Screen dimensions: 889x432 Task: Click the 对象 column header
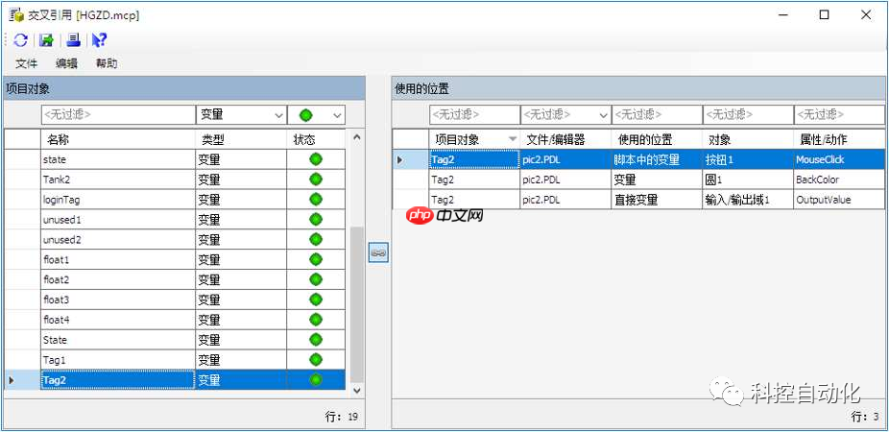(x=748, y=139)
